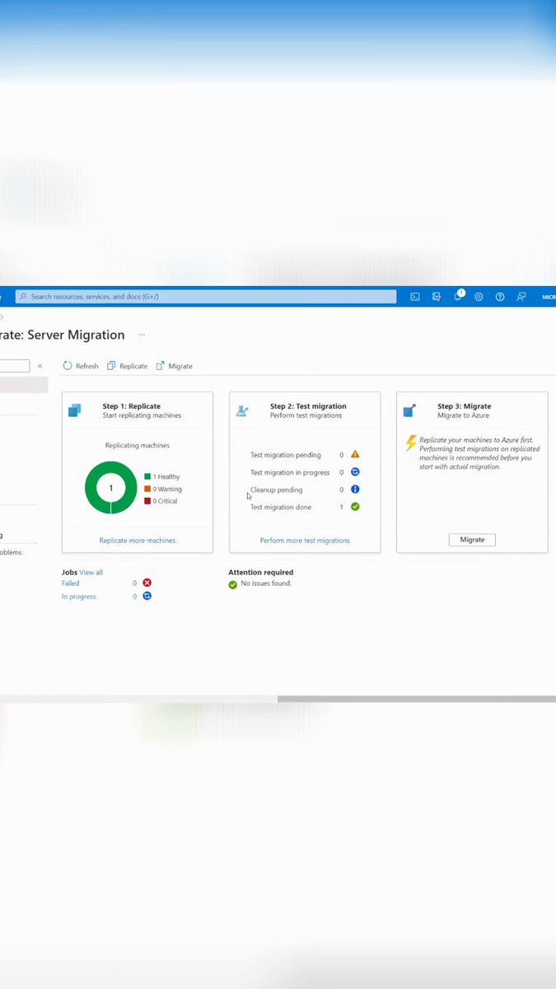This screenshot has height=989, width=556.
Task: Click the orange Warning legend swatch
Action: (147, 489)
